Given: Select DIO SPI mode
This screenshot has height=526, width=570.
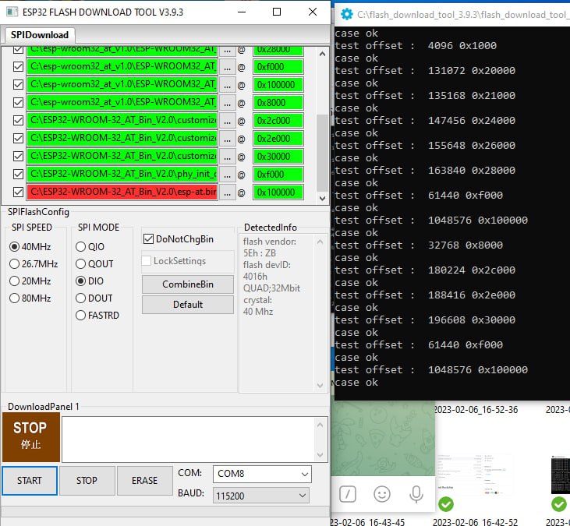Looking at the screenshot, I should point(80,281).
